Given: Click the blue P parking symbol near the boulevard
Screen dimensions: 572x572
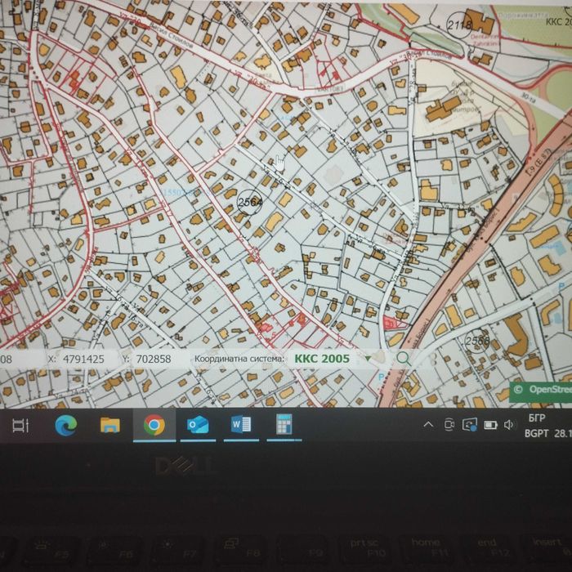Looking at the screenshot, I should tap(382, 378).
